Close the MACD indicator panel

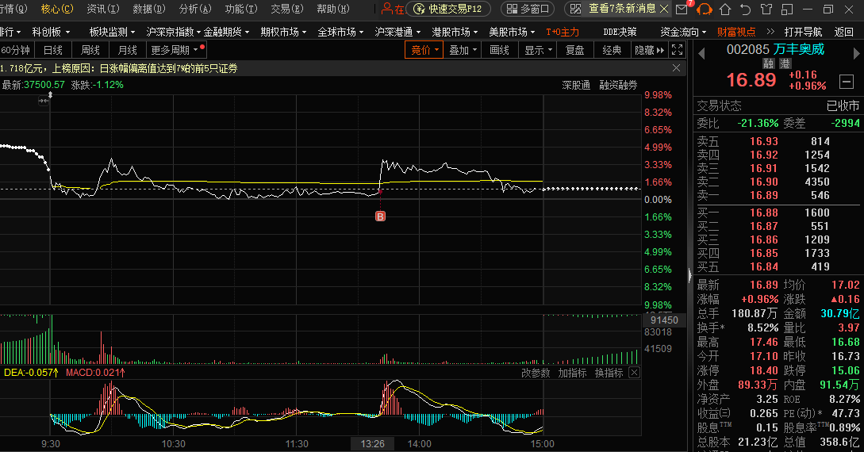(634, 373)
